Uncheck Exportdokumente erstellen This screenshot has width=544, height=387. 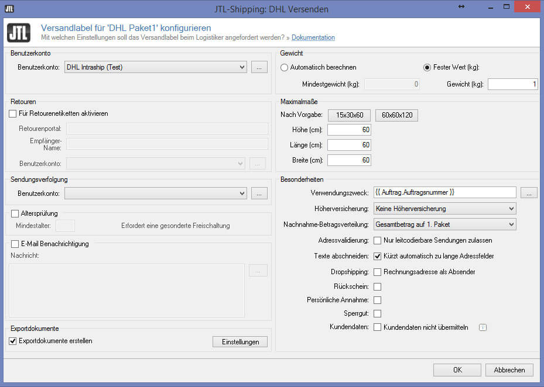coord(13,341)
